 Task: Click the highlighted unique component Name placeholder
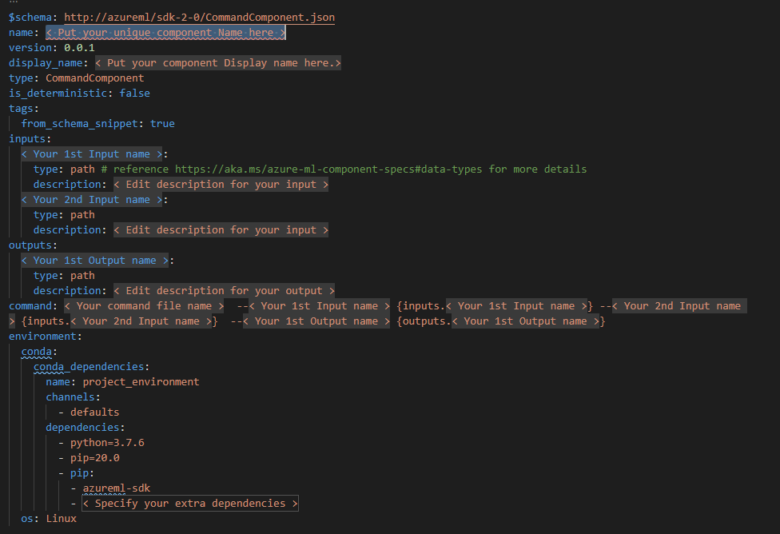(x=165, y=33)
